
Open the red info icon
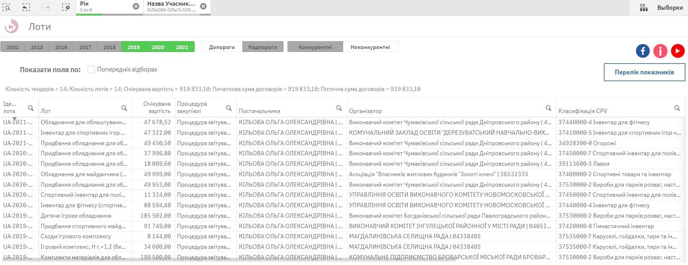pos(660,51)
